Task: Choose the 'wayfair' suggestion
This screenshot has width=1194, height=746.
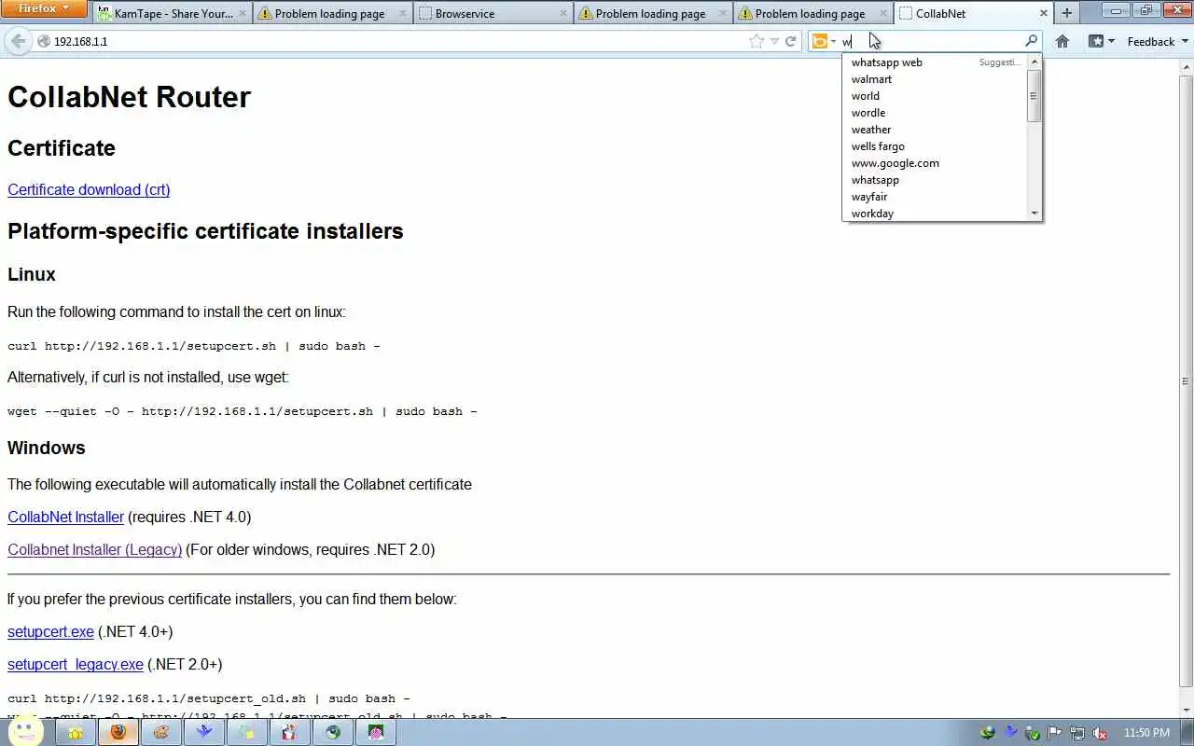Action: pos(935,197)
